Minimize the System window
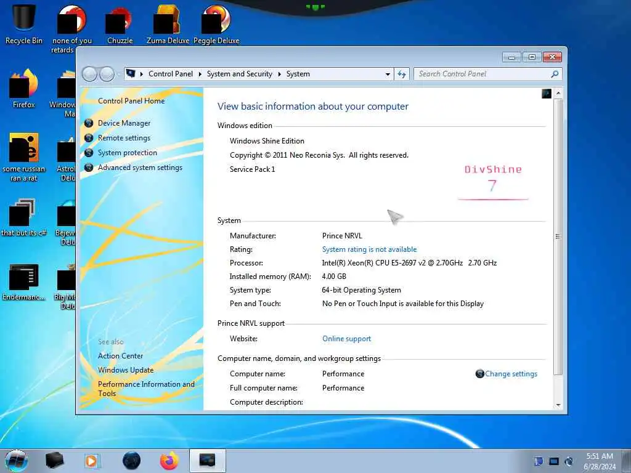 click(511, 57)
